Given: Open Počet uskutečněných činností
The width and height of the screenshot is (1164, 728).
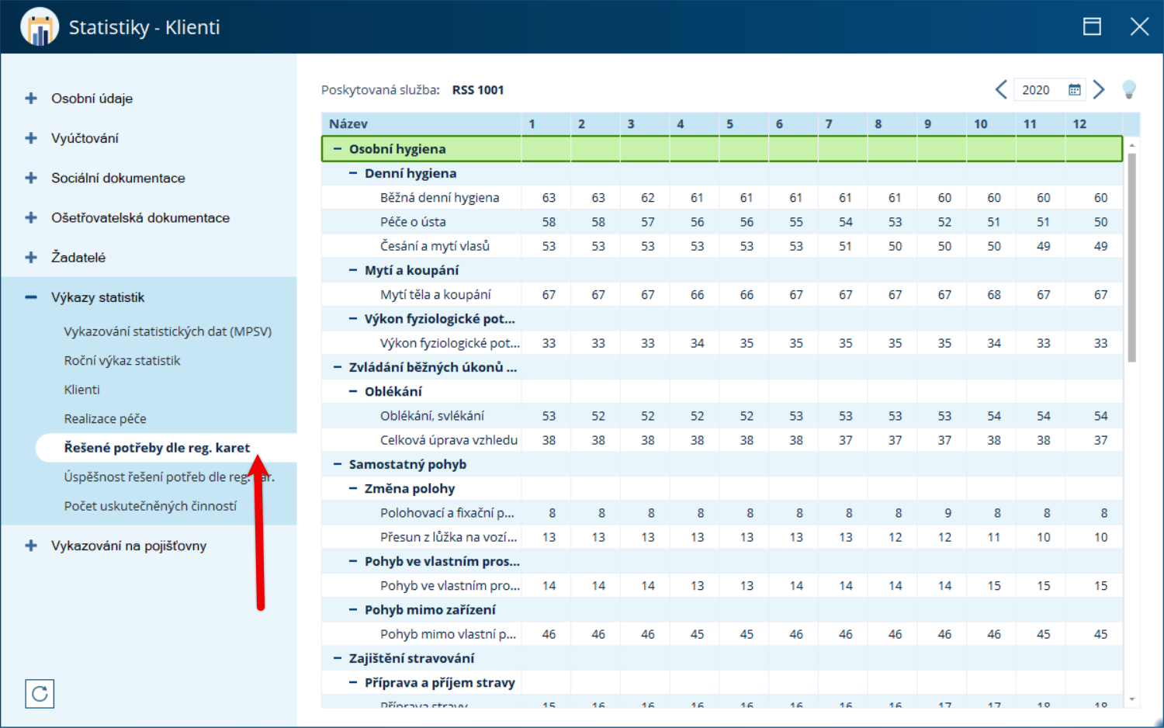Looking at the screenshot, I should pyautogui.click(x=151, y=506).
